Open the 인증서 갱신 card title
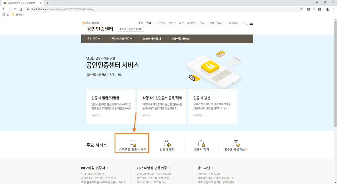The width and height of the screenshot is (337, 184). [x=202, y=98]
